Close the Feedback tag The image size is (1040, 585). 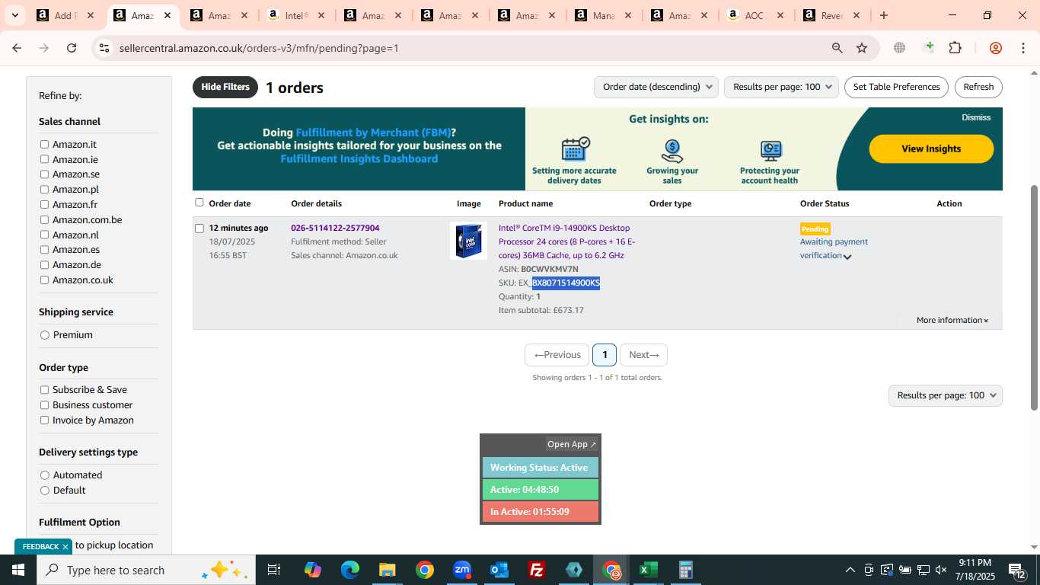(65, 547)
